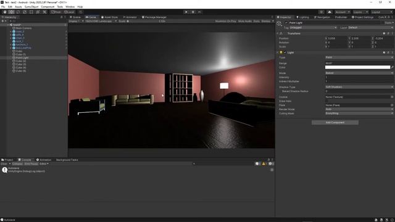Screen dimensions: 395x222
Task: Open the Shadow Type dropdown
Action: 359,87
